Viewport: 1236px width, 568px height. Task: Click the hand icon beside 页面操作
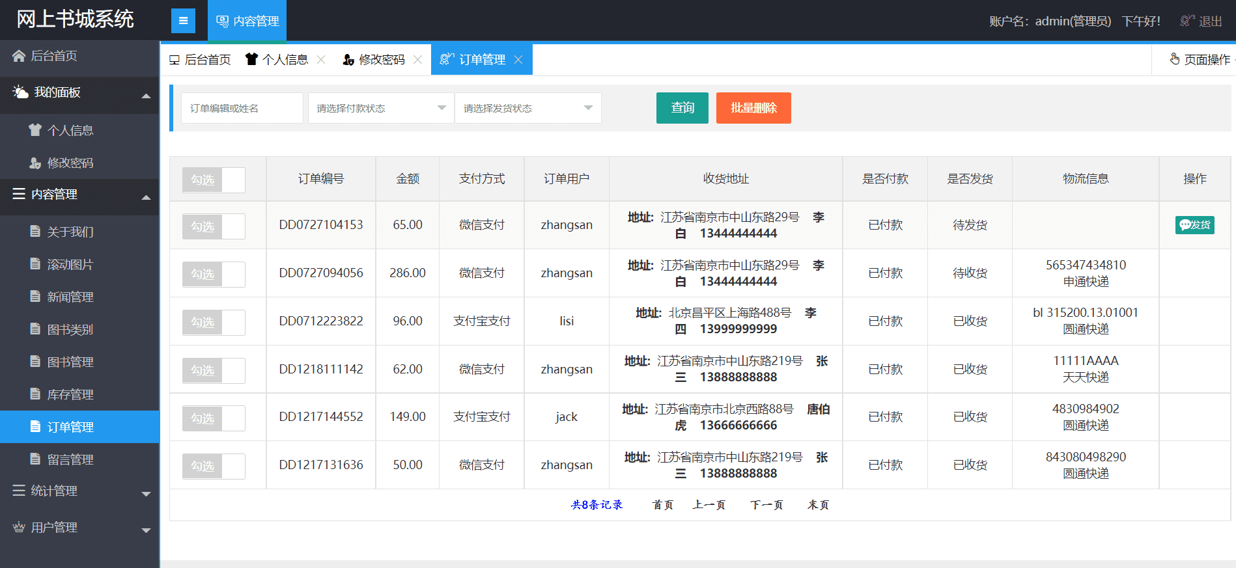pos(1175,59)
